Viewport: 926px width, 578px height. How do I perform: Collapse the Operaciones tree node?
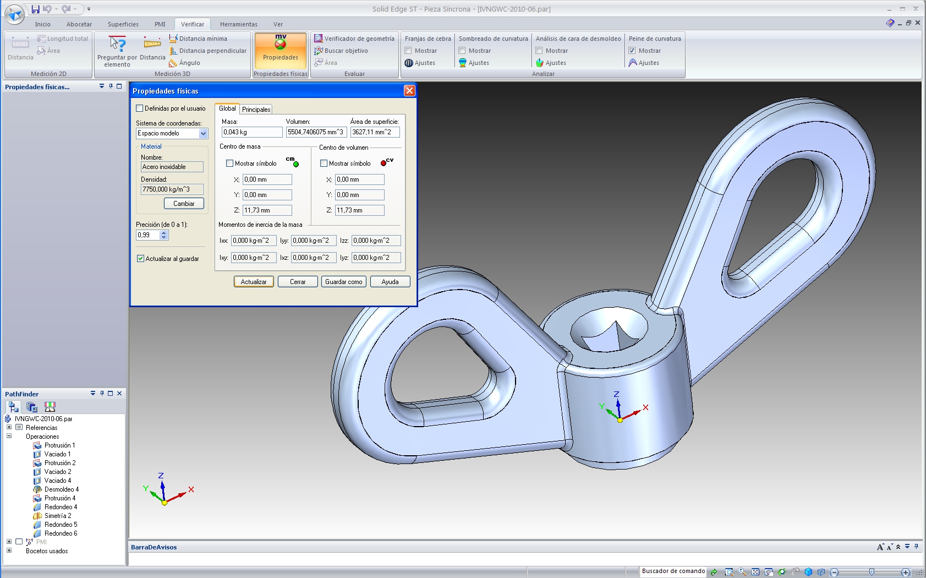(9, 435)
